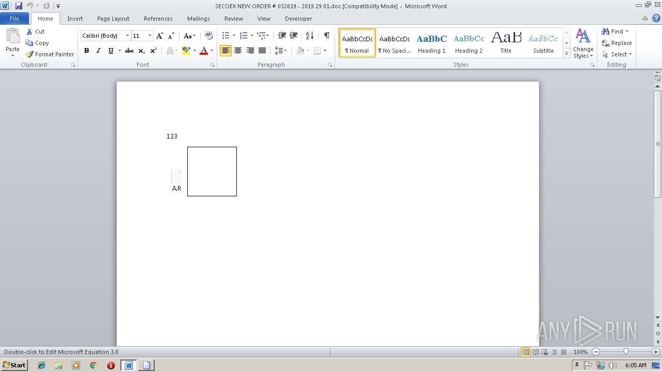
Task: Expand the Styles gallery More arrow
Action: click(x=566, y=54)
